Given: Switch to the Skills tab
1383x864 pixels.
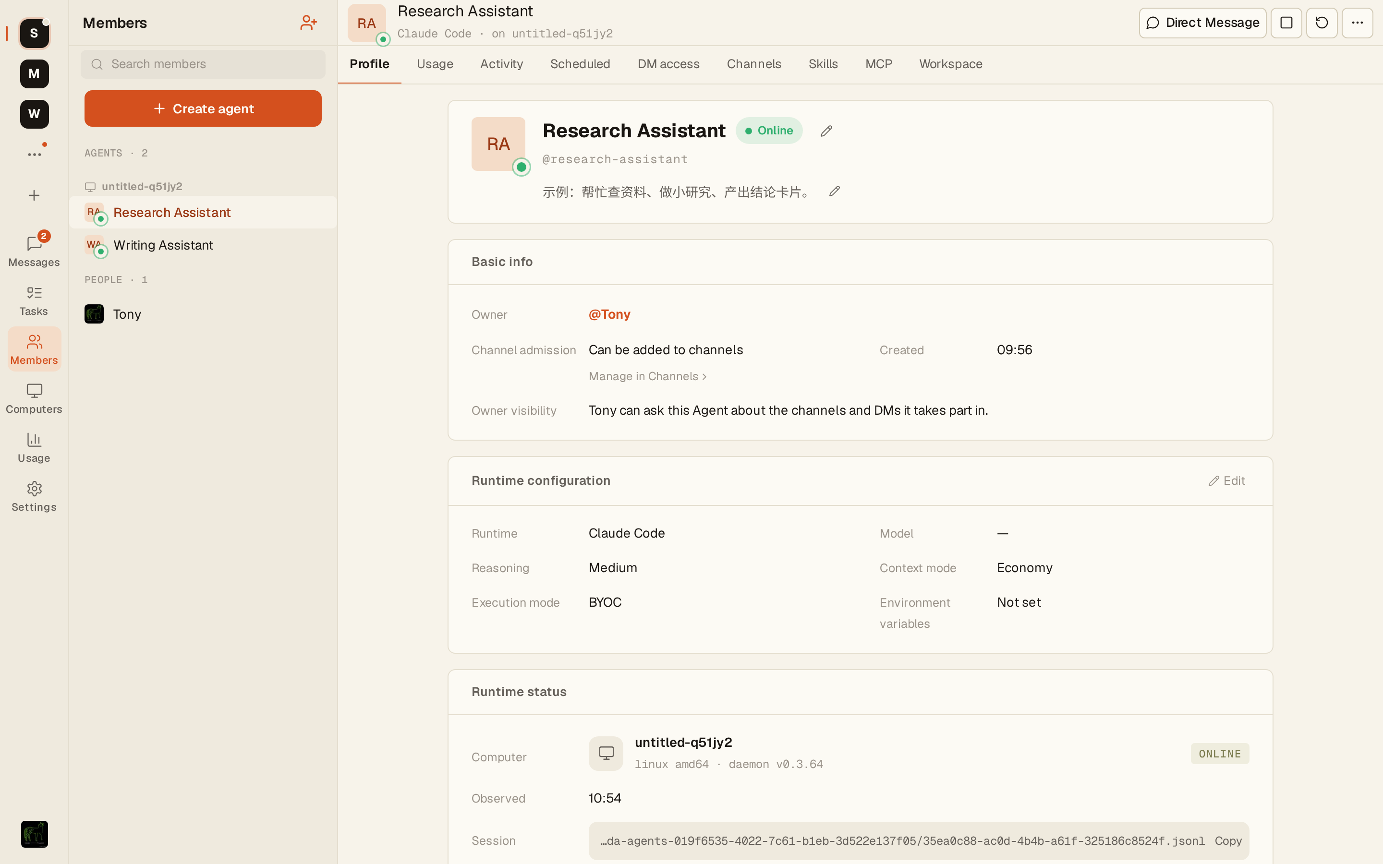Looking at the screenshot, I should point(823,64).
